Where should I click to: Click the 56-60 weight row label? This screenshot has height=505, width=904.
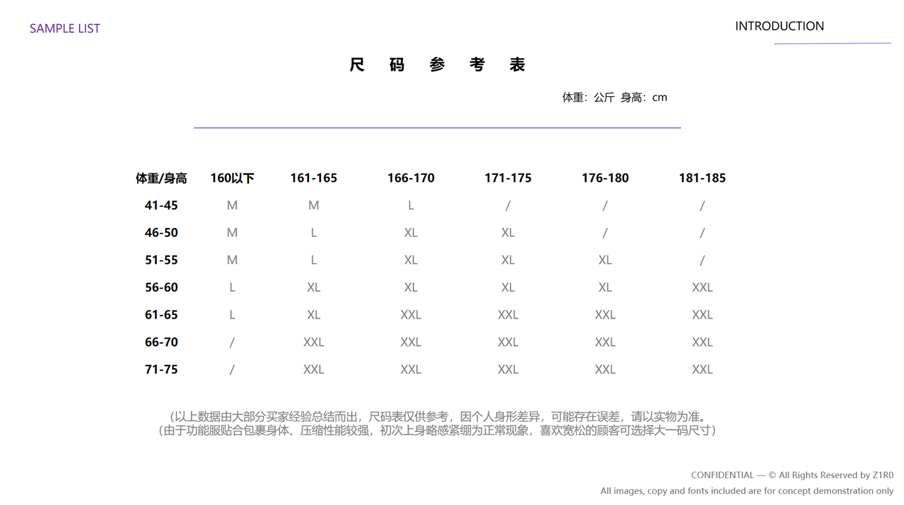tap(161, 287)
